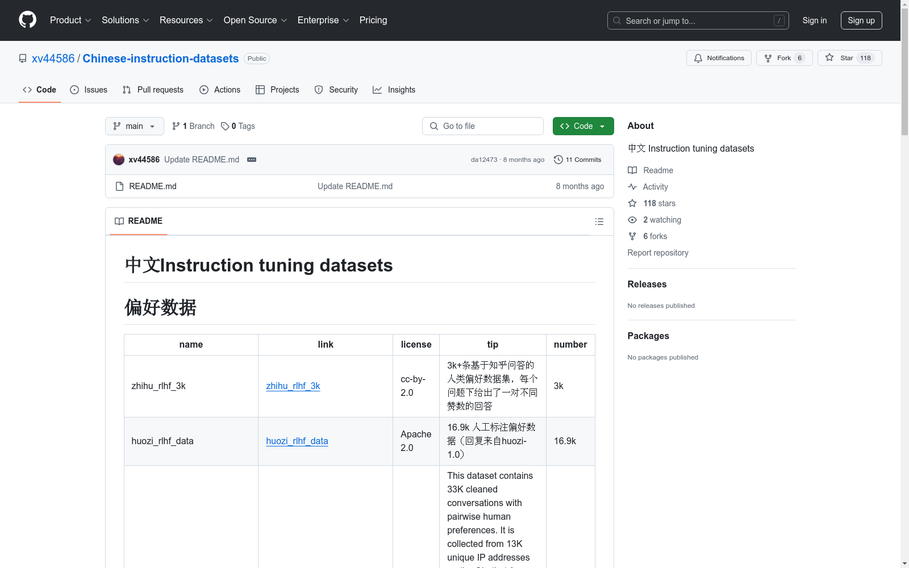Open the latest commit message Update README.md

tap(202, 160)
